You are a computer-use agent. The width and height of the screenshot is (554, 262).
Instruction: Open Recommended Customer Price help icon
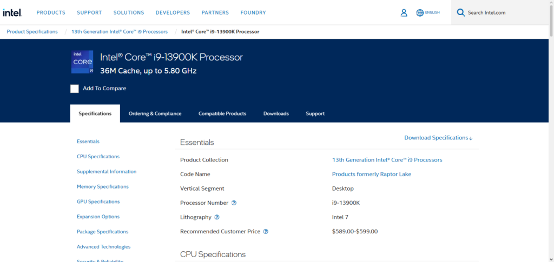266,232
